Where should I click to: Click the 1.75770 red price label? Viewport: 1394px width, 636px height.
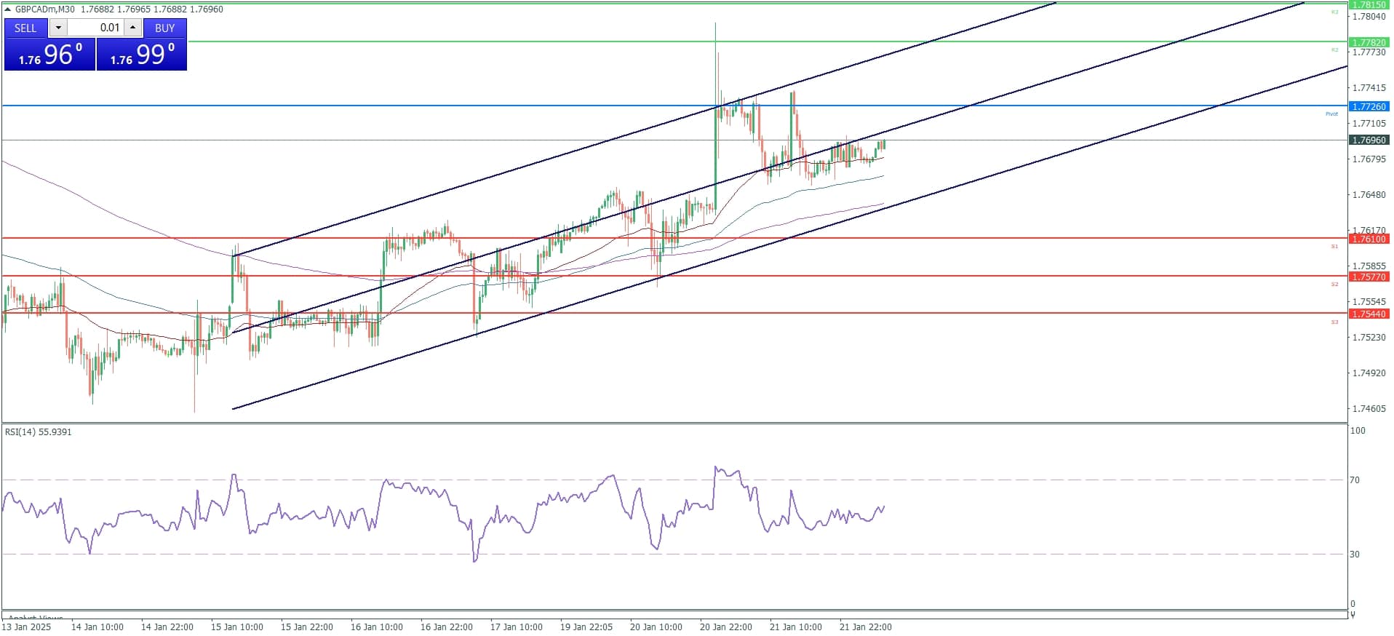point(1369,277)
